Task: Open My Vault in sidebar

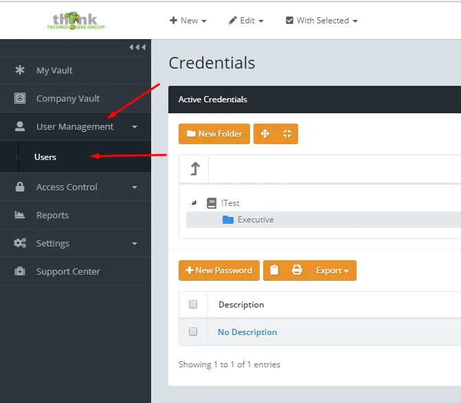Action: click(76, 70)
